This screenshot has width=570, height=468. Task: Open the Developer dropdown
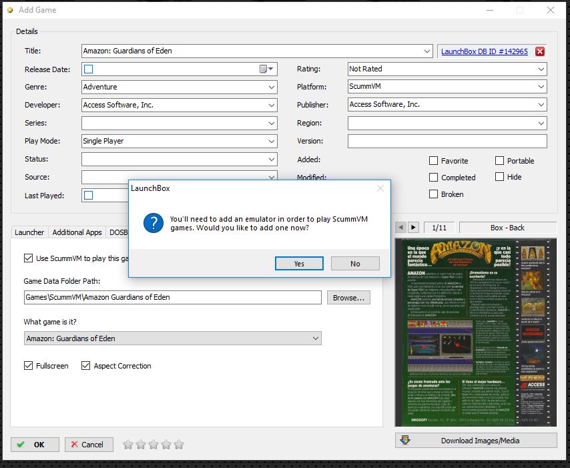point(271,105)
